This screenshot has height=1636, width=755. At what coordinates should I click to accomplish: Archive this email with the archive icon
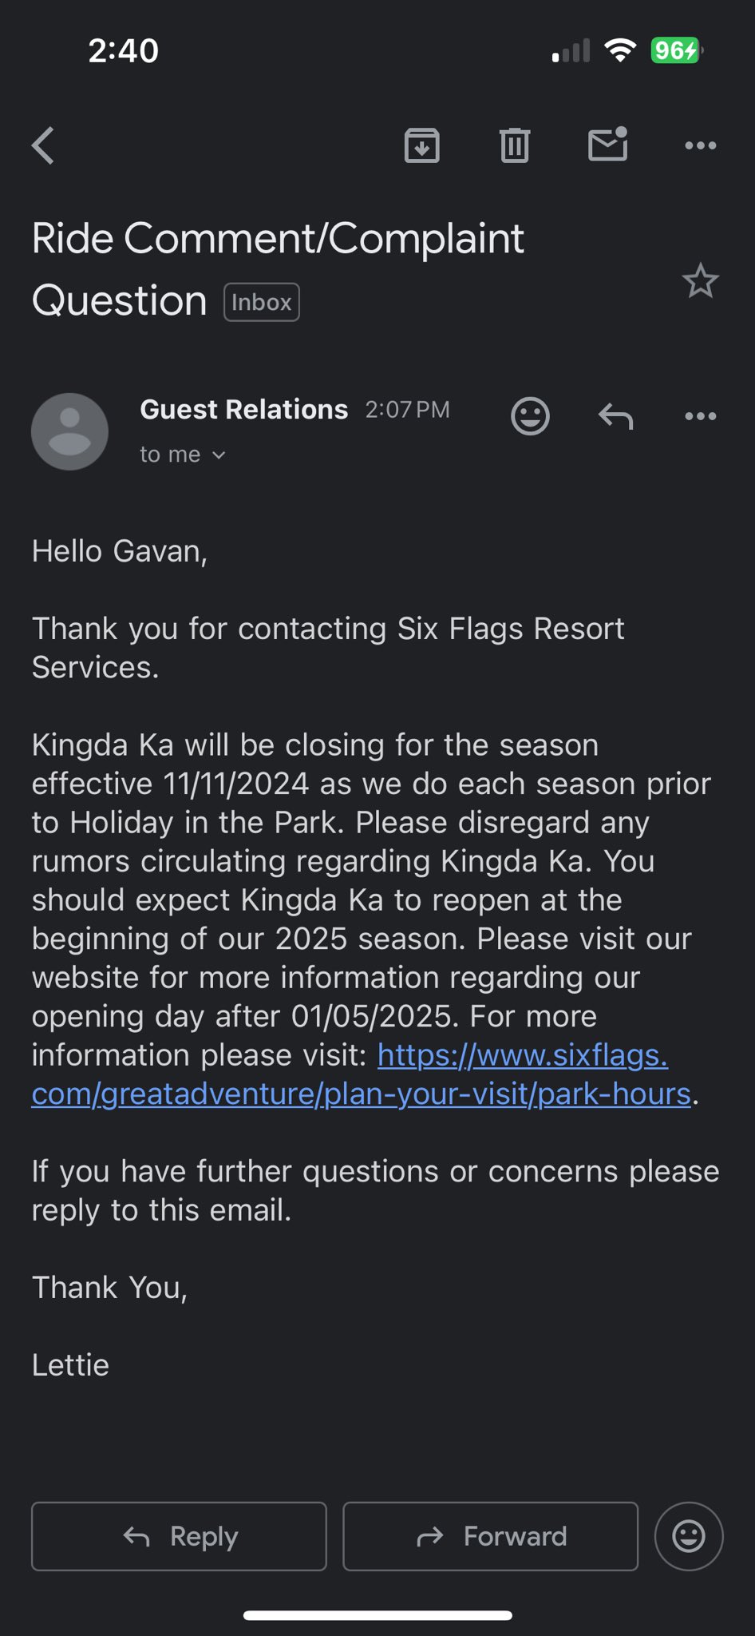point(421,145)
